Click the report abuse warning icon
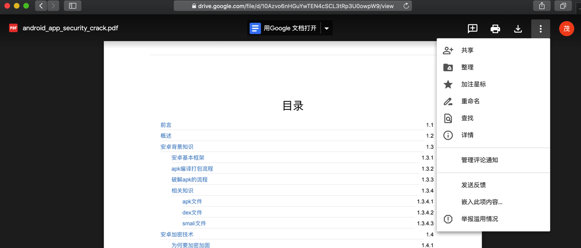 click(448, 219)
